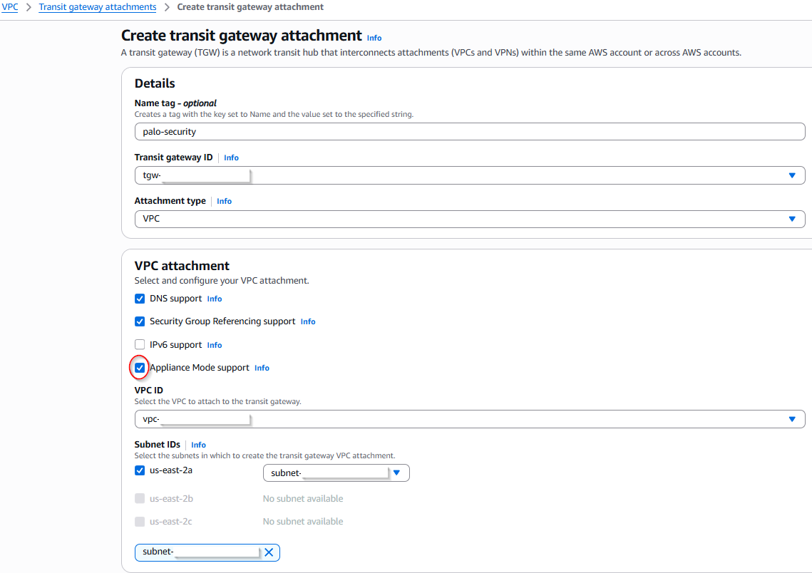Open Info for Transit gateway ID
Viewport: 812px width, 573px height.
click(x=231, y=158)
